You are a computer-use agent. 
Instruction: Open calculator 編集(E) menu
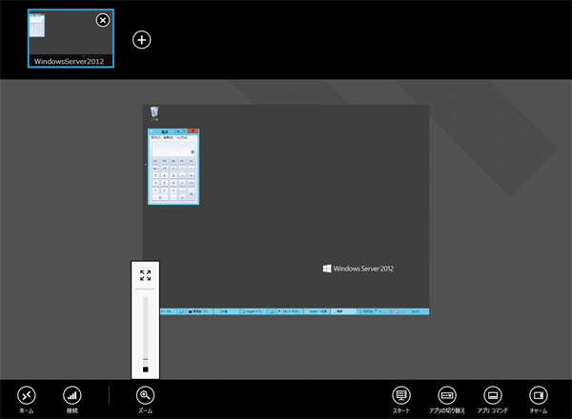(168, 138)
